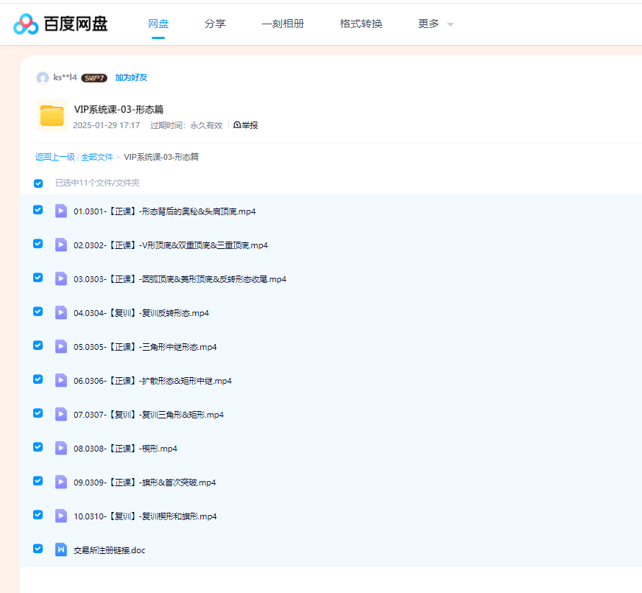Image resolution: width=642 pixels, height=593 pixels.
Task: Open file 02.0302-【正课】-V形顶底&双重顶底&三重顶底.mp4
Action: (171, 245)
